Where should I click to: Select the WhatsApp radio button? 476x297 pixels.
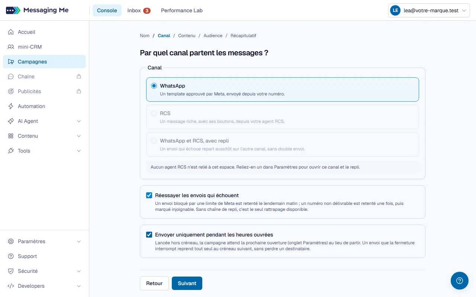pyautogui.click(x=154, y=86)
